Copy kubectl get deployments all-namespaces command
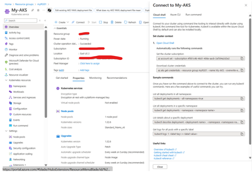 (242, 99)
